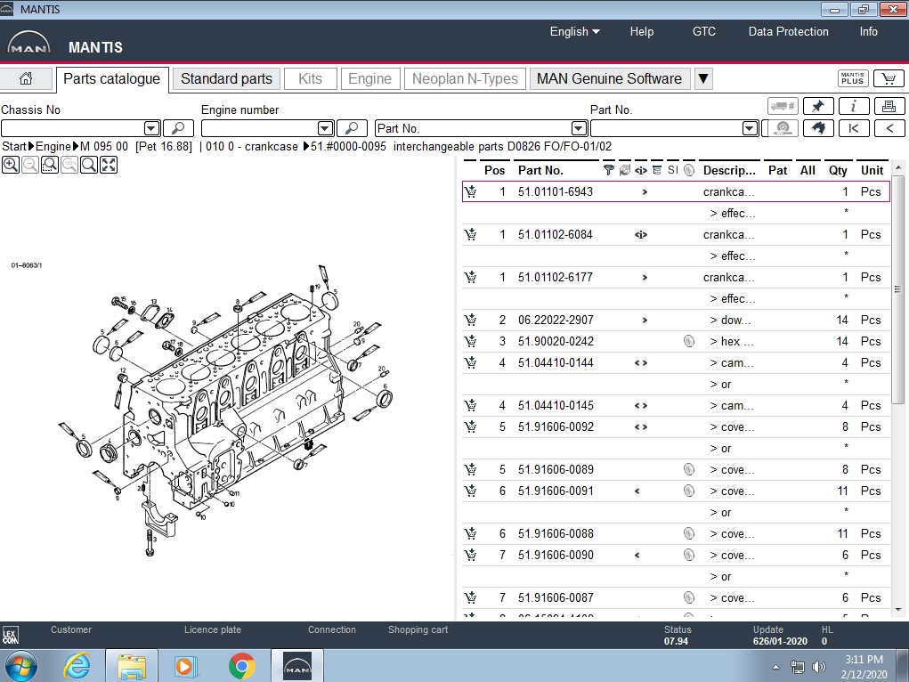Open the MAN Genuine Software tab
Screen dimensions: 909x682
point(609,78)
